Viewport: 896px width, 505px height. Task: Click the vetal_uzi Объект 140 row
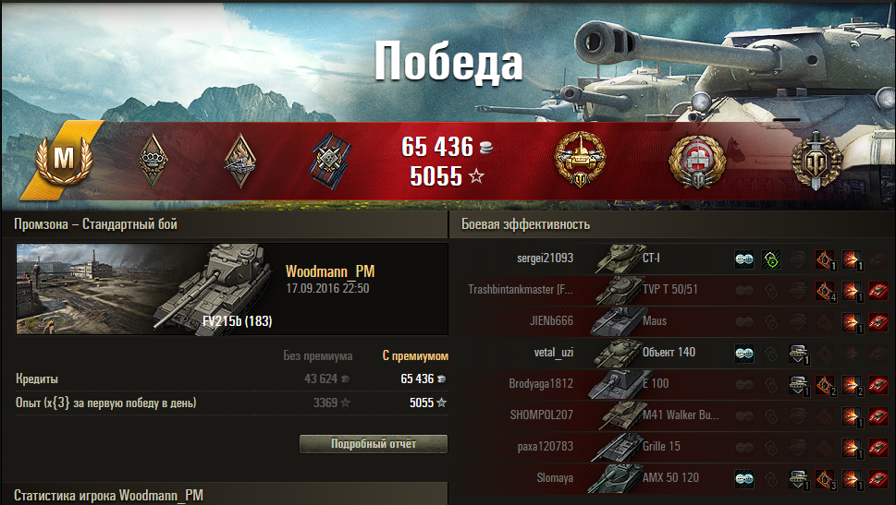point(672,353)
